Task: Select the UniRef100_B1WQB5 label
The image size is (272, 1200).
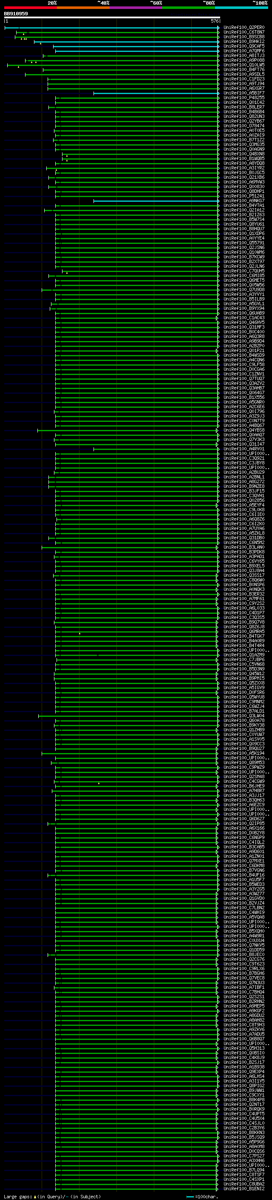Action: 244,158
